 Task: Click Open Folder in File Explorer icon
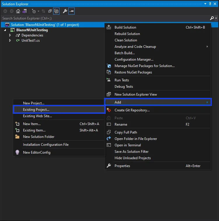click(x=109, y=138)
